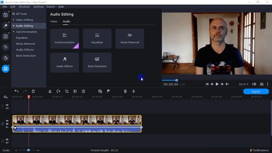Click the Undo arrow in timeline toolbar
The height and width of the screenshot is (153, 272).
point(17,91)
